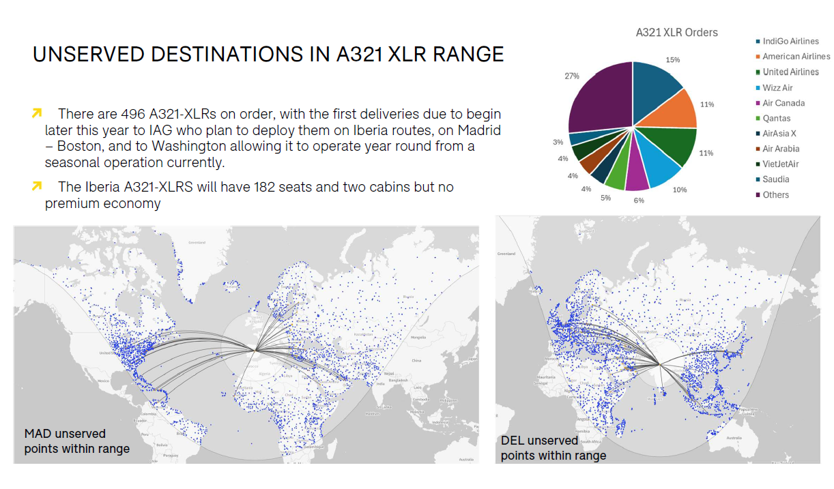The width and height of the screenshot is (834, 489).
Task: Select the American Airlines orange legend marker
Action: click(x=757, y=57)
